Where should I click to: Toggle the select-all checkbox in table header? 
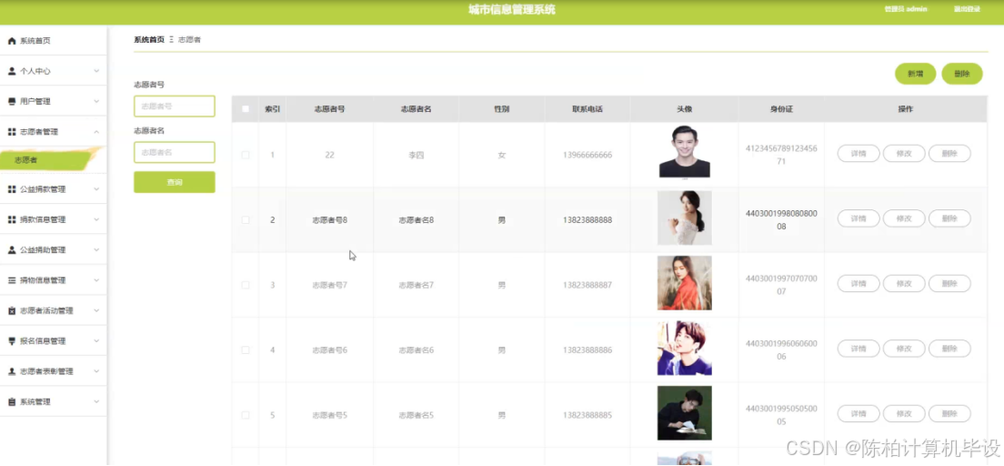tap(246, 109)
